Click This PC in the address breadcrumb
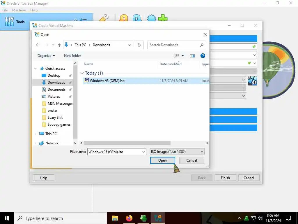Image resolution: width=298 pixels, height=224 pixels. pos(80,45)
